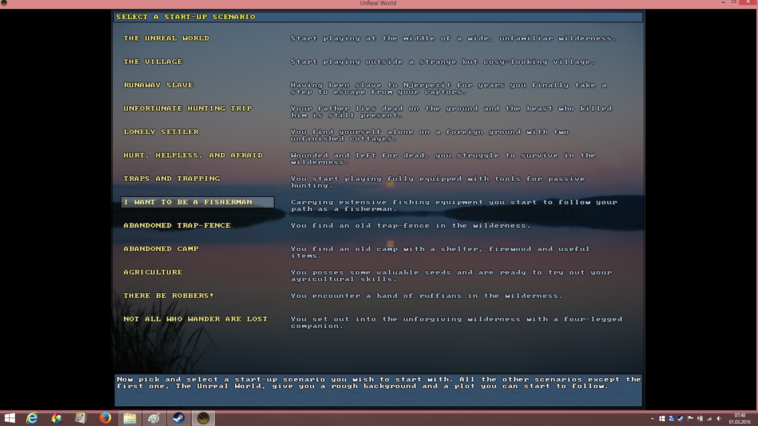758x426 pixels.
Task: Open File Explorer from the taskbar
Action: click(130, 418)
